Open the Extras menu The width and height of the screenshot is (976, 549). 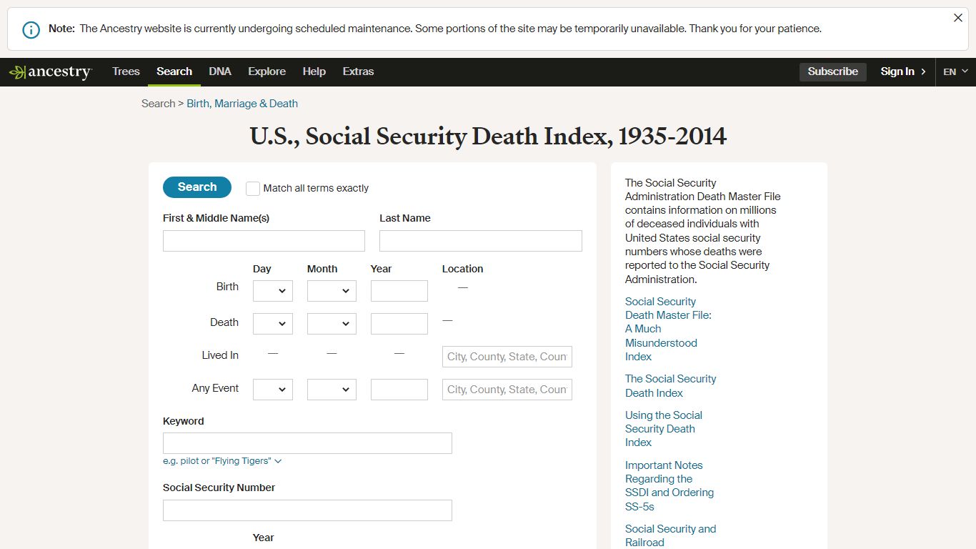[x=358, y=71]
